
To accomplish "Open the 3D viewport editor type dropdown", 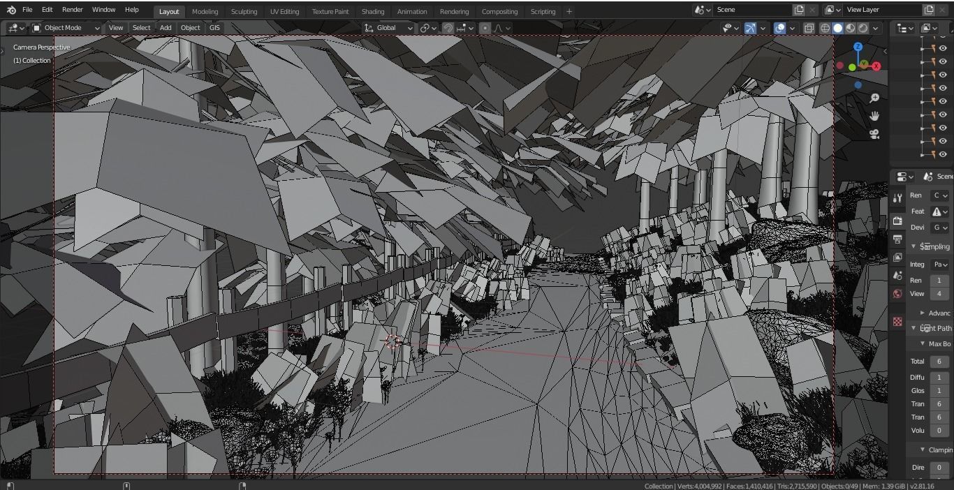I will click(x=15, y=28).
